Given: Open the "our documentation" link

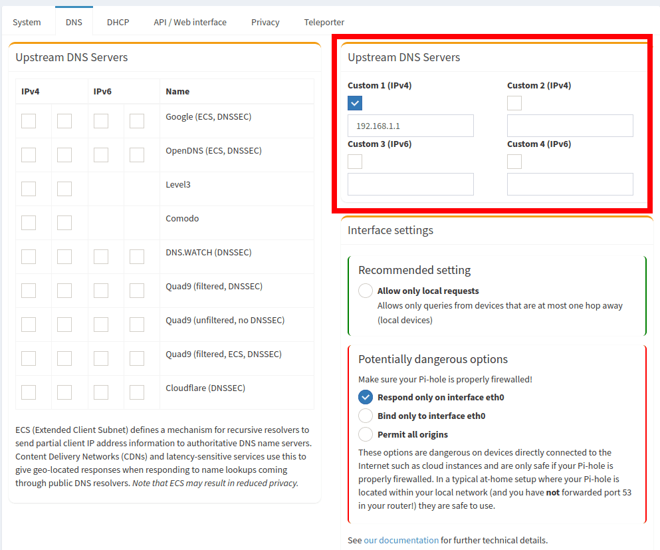Looking at the screenshot, I should [x=401, y=540].
